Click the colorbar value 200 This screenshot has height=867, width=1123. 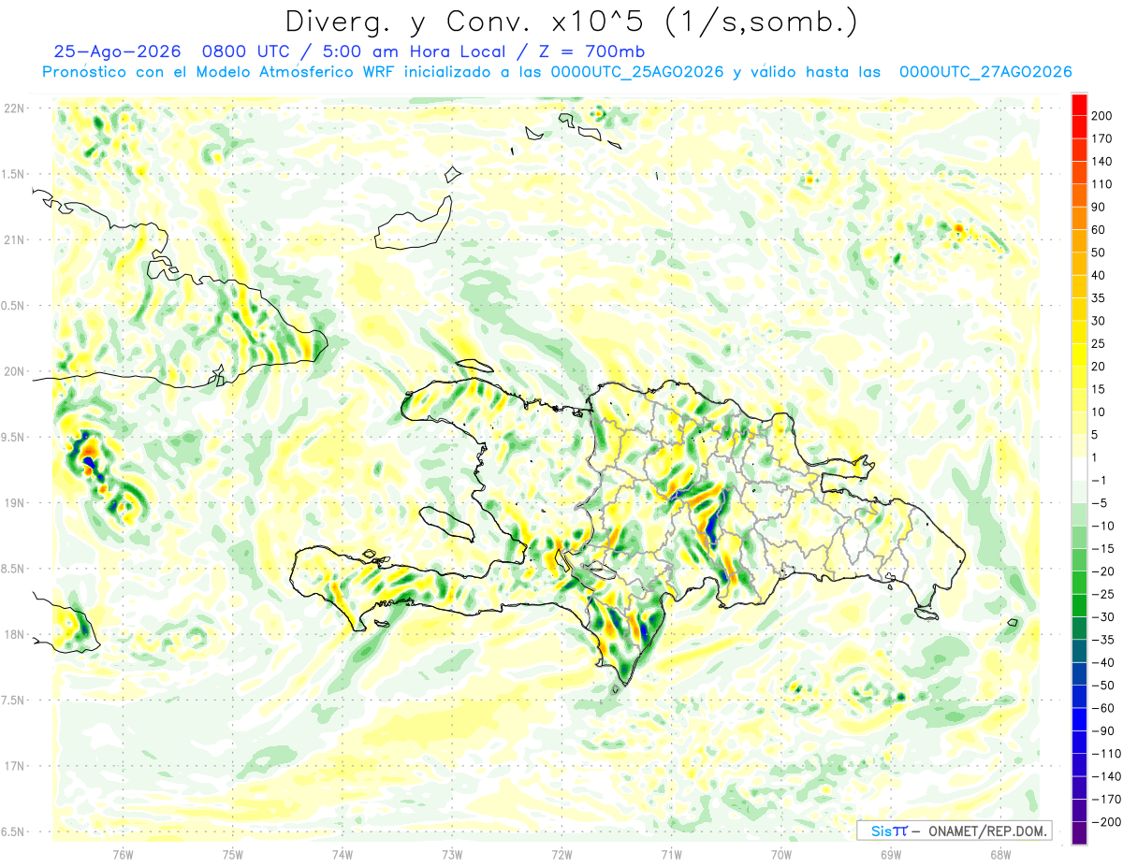click(1101, 115)
